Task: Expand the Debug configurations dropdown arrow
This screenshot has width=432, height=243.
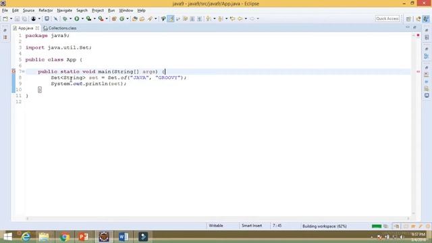Action: pyautogui.click(x=70, y=19)
